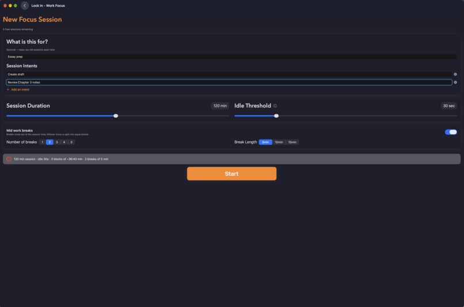This screenshot has height=307, width=464.
Task: Choose the 10min break length
Action: pyautogui.click(x=279, y=142)
